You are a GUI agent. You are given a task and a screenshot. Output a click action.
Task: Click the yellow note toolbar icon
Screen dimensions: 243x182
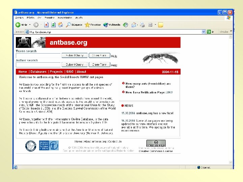click(161, 25)
